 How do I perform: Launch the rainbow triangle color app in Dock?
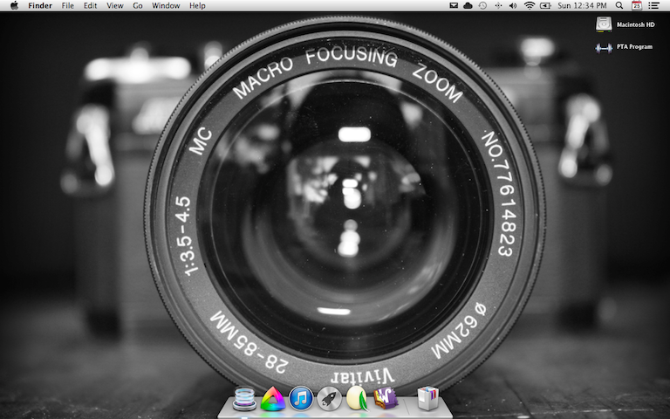coord(272,398)
